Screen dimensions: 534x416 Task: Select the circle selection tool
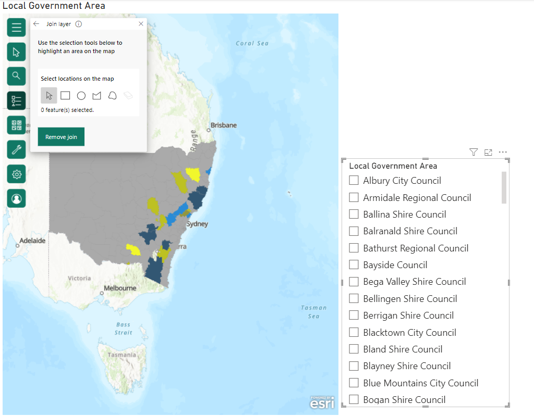[x=80, y=95]
